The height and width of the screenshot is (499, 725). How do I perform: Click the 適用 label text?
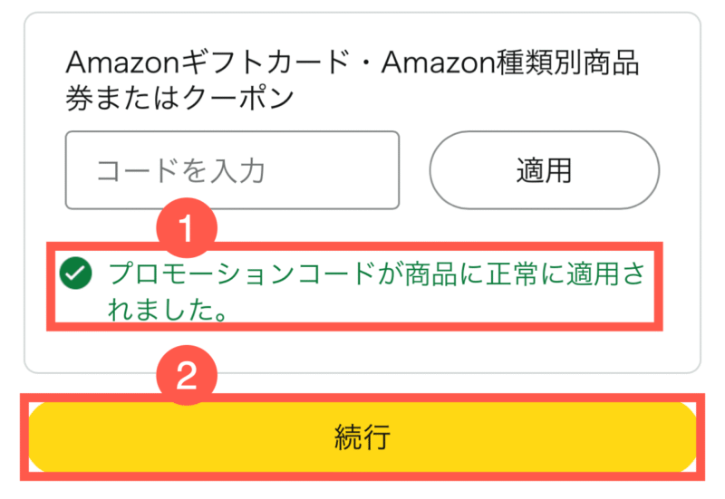pyautogui.click(x=545, y=170)
